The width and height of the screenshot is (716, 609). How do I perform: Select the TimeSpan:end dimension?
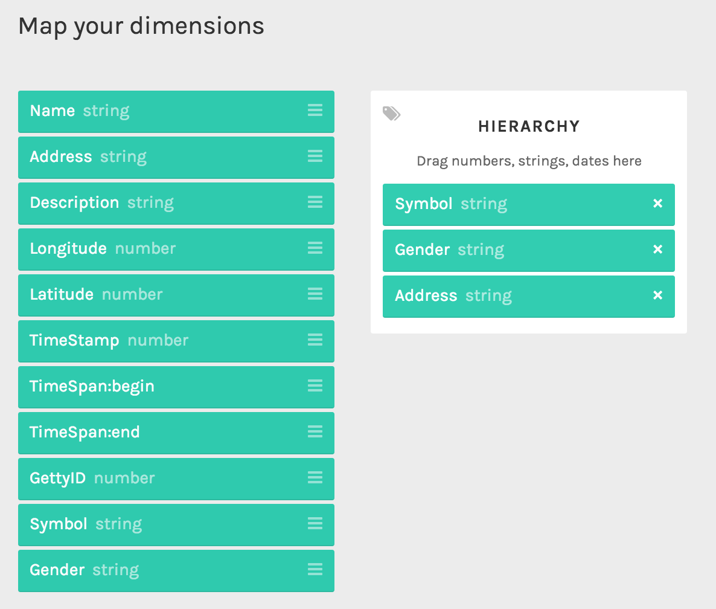coord(176,433)
